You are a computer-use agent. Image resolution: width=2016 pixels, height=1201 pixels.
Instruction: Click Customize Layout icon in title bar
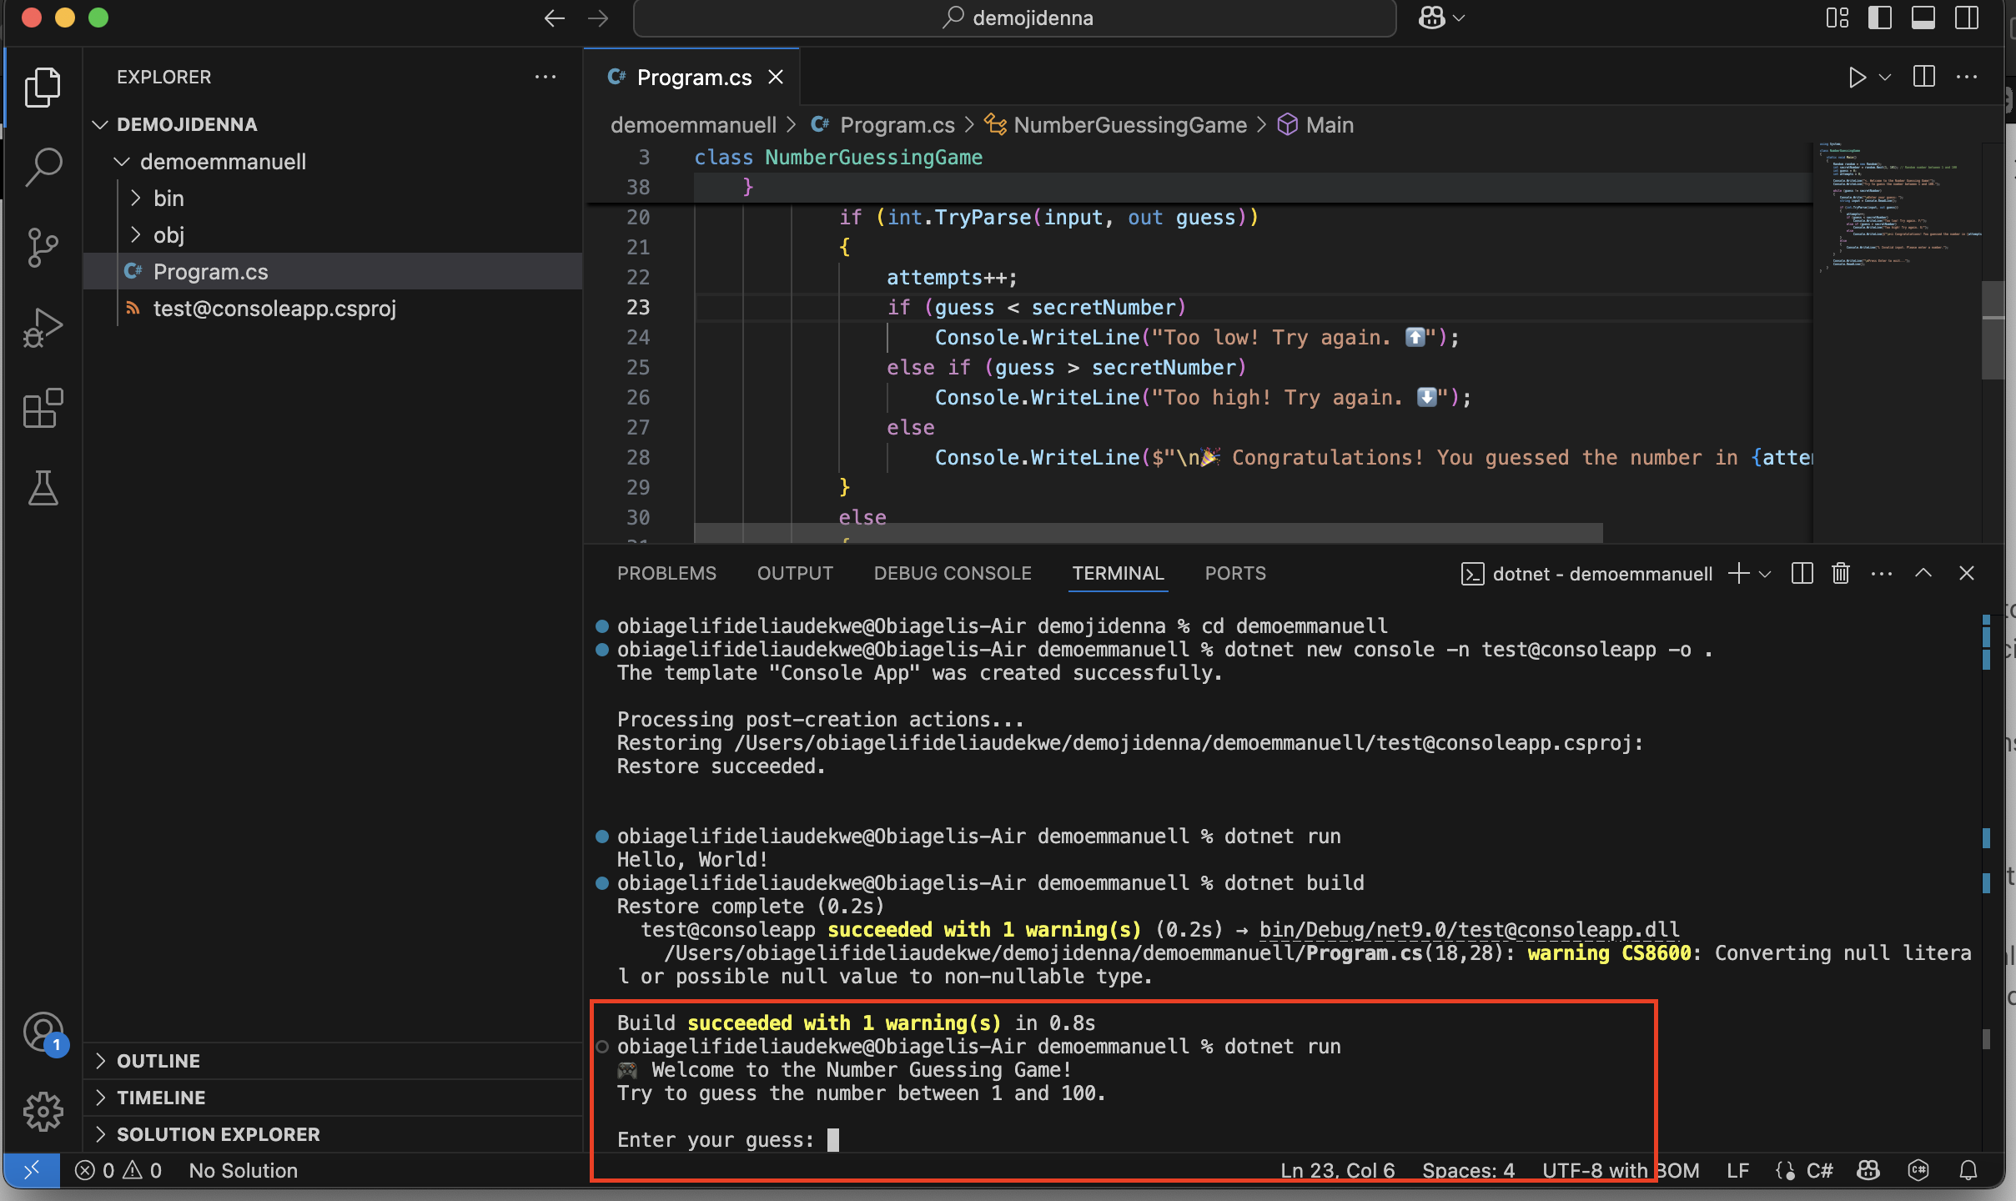1837,18
